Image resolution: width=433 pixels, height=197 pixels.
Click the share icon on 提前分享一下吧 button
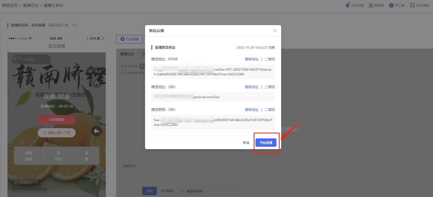(45, 133)
